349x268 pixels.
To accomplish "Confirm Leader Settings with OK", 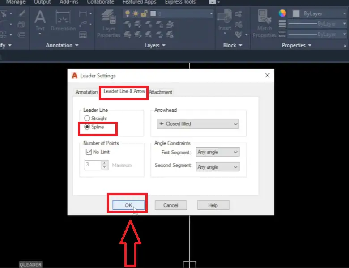I will [x=128, y=205].
